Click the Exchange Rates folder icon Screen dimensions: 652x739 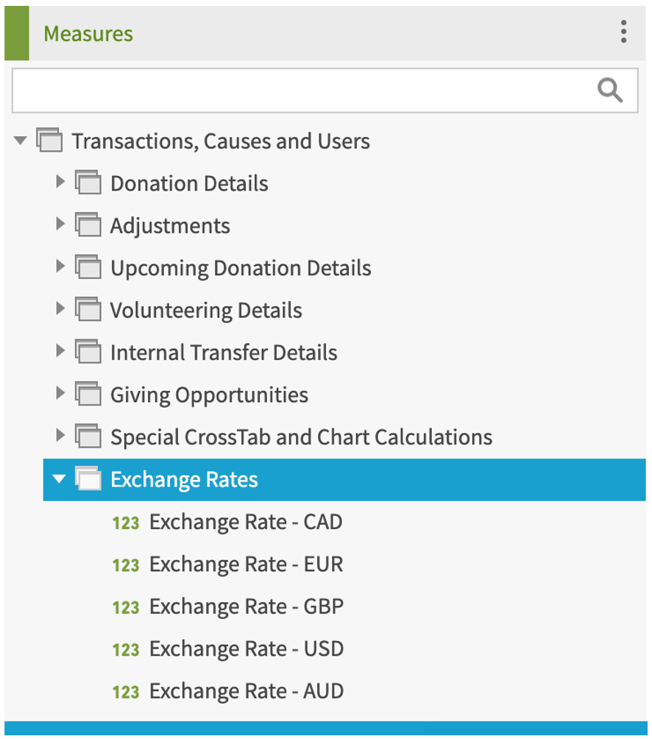click(88, 479)
